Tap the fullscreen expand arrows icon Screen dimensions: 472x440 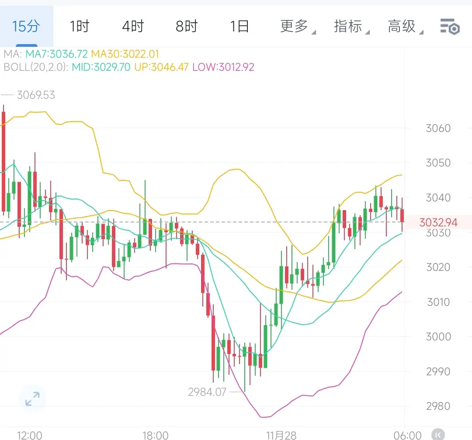coord(32,398)
